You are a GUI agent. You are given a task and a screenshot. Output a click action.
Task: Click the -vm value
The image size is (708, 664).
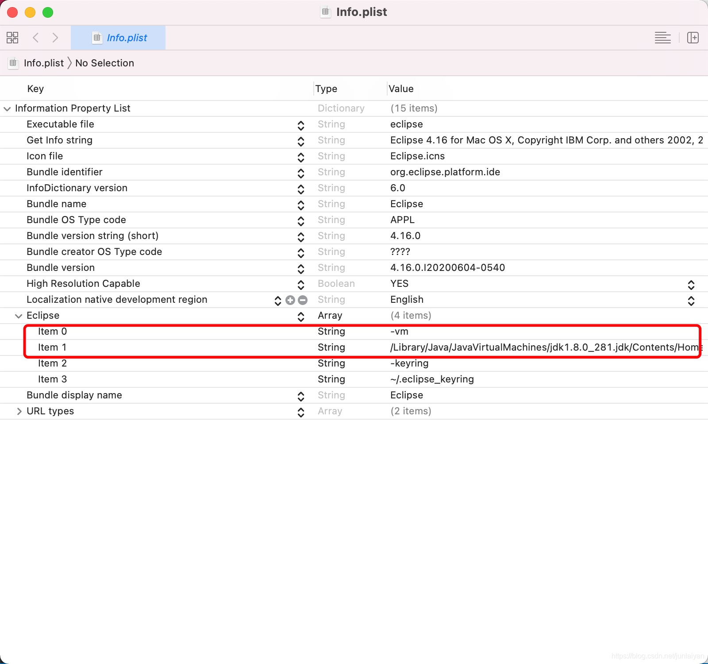coord(399,332)
